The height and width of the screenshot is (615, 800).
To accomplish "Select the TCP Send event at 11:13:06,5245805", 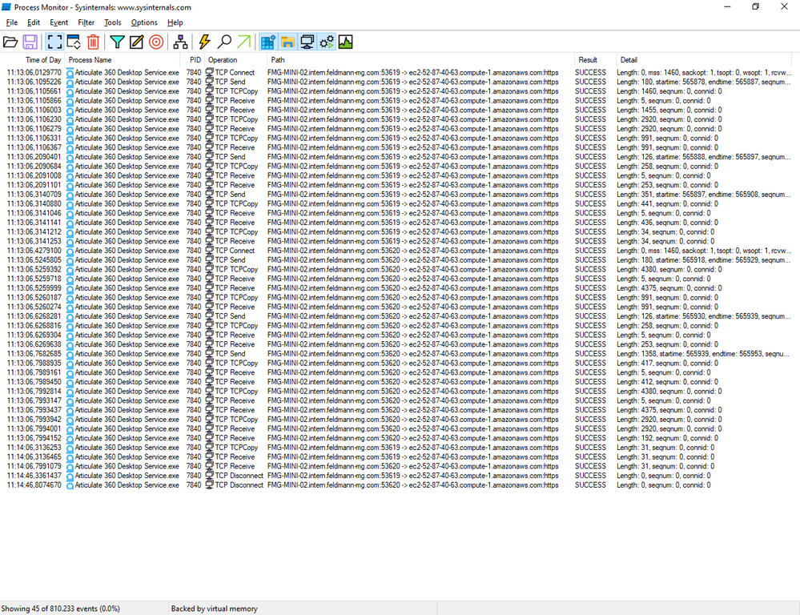I will 396,259.
